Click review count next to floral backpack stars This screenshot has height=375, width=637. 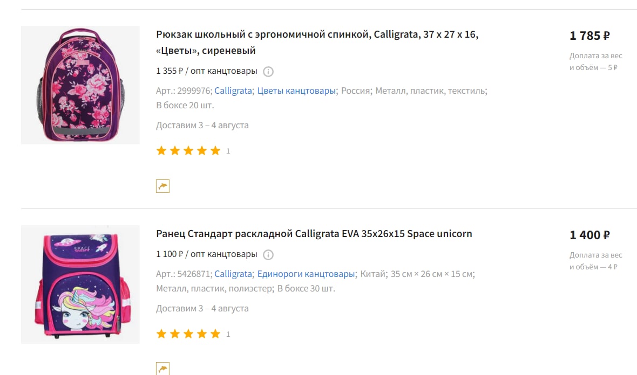tap(228, 151)
